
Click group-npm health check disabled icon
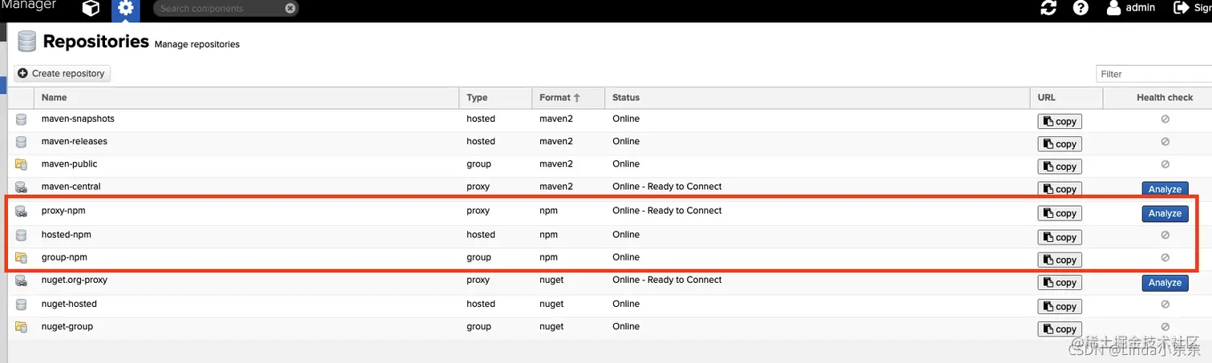coord(1165,257)
